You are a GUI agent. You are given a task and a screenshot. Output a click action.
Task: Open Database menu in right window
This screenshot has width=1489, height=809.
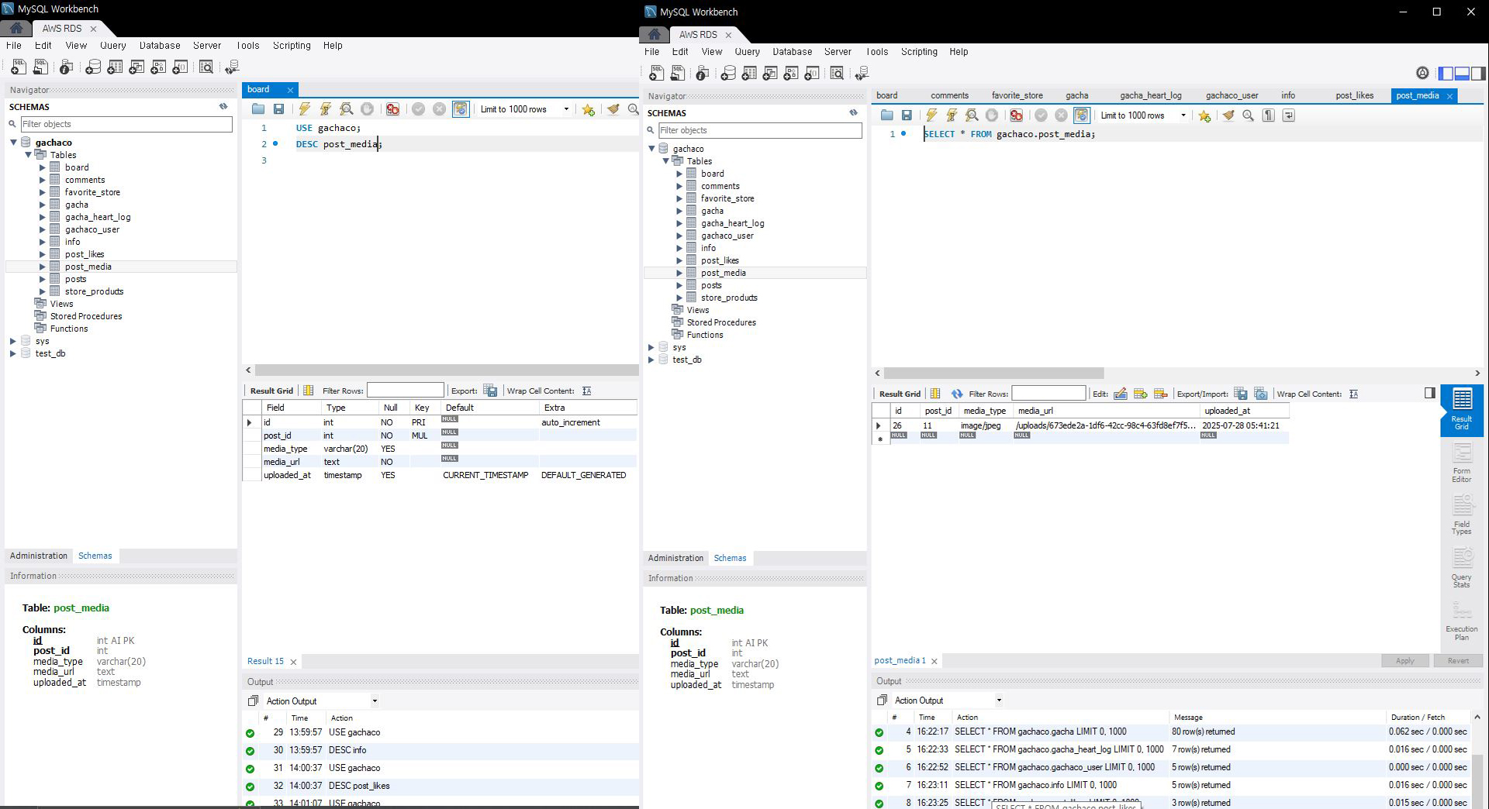[x=793, y=52]
